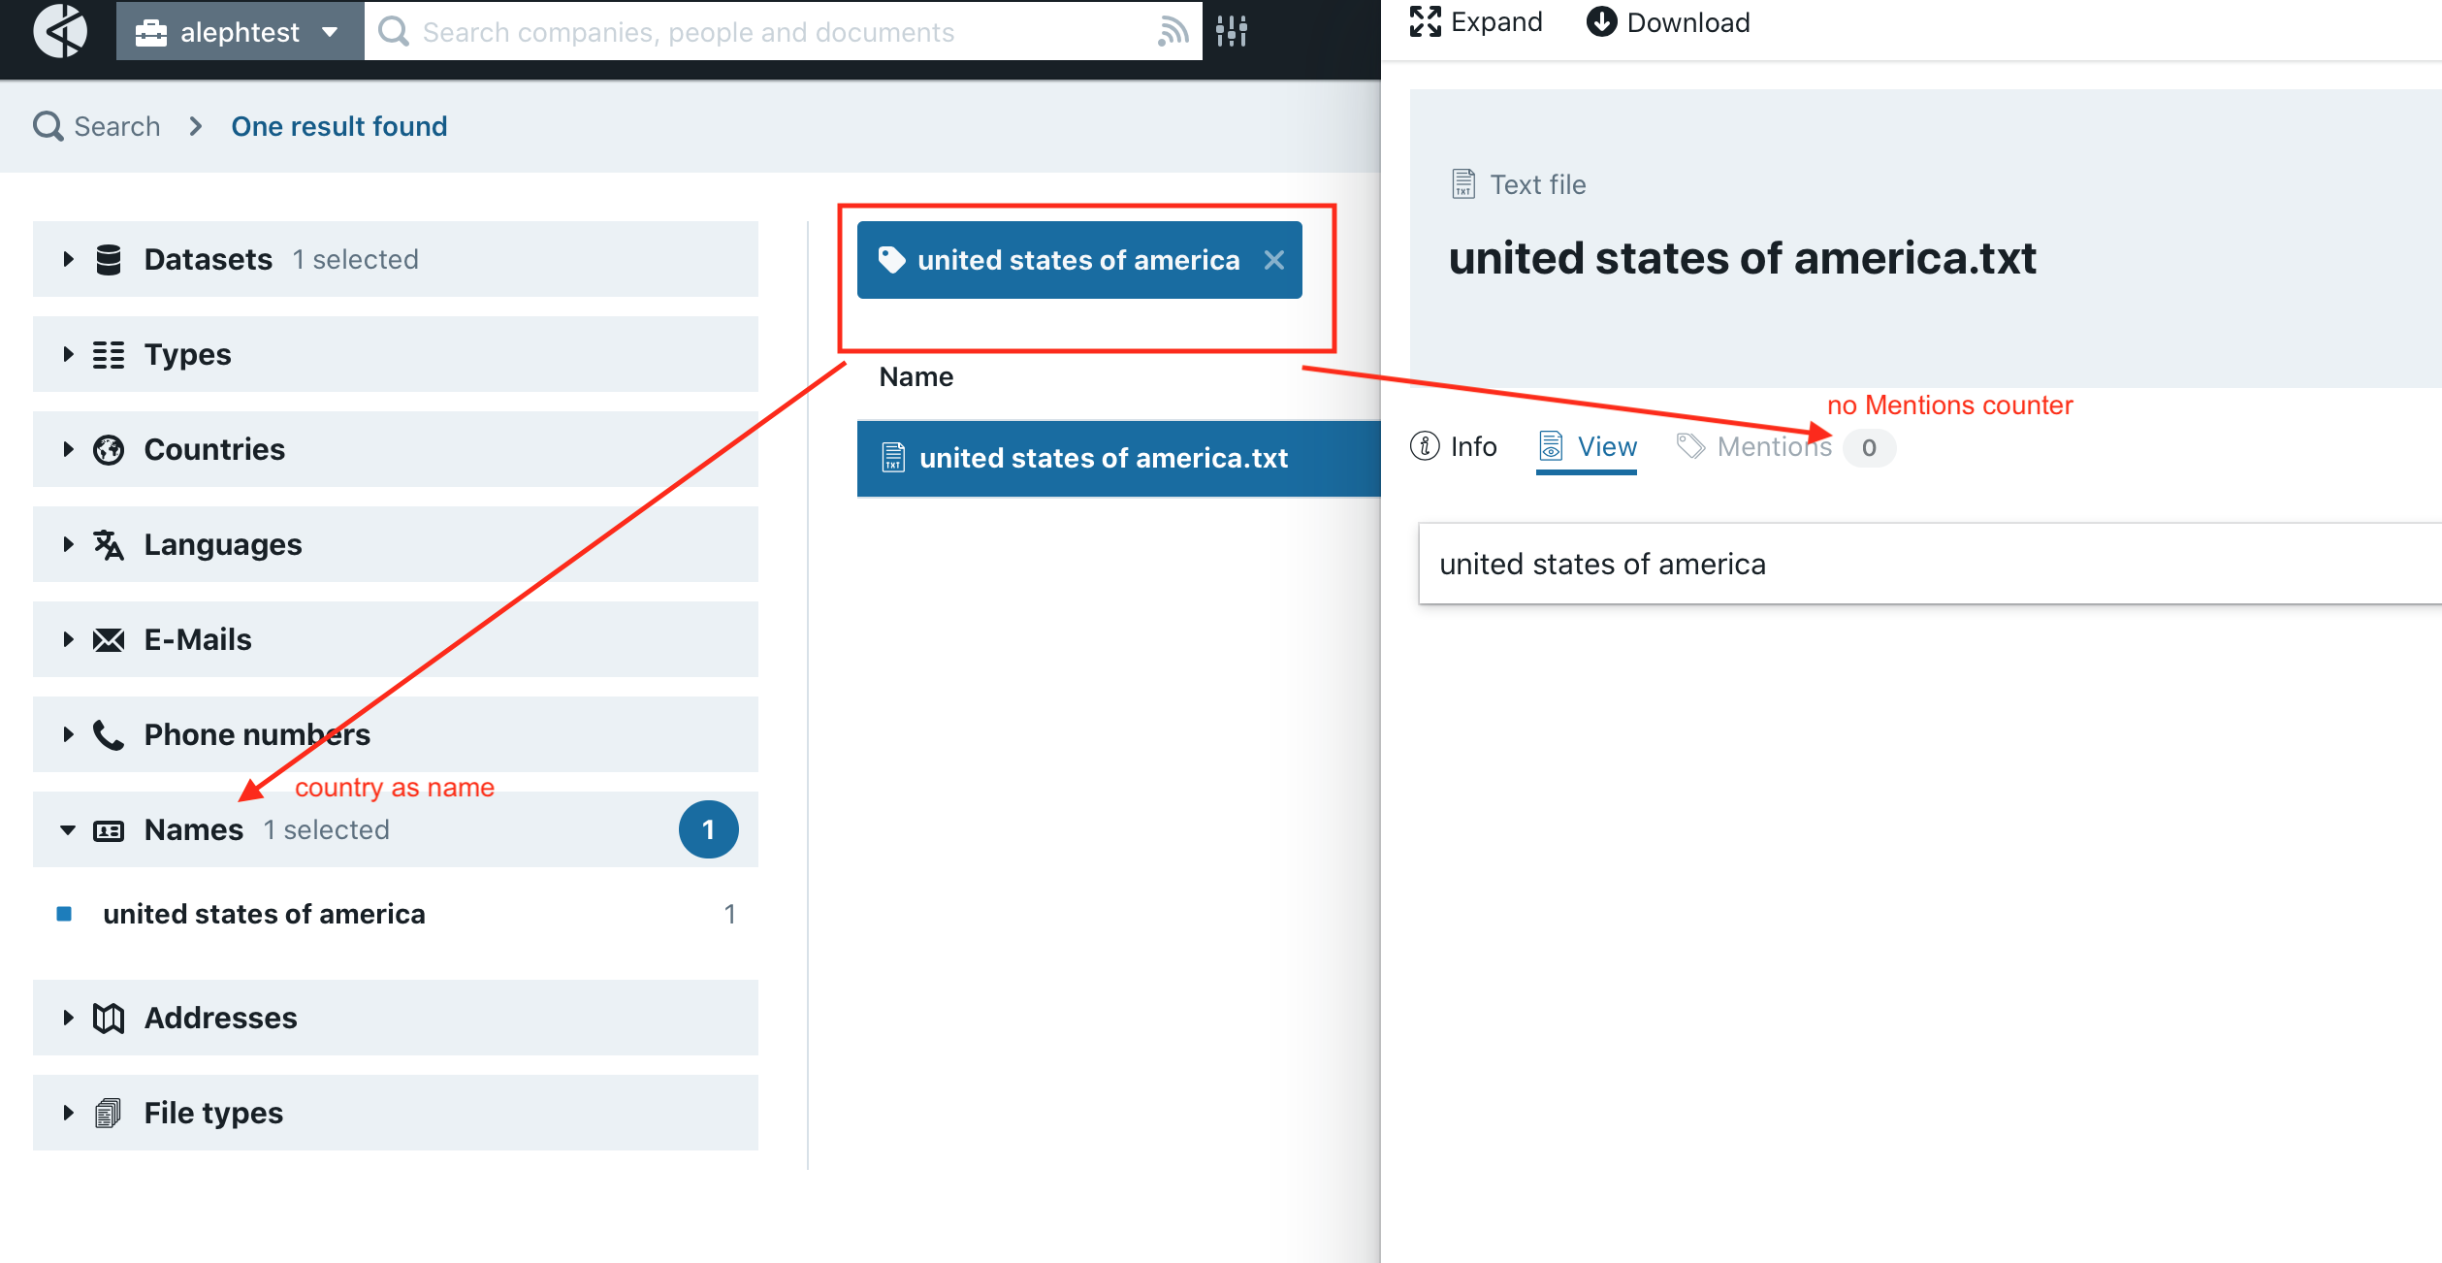Screen dimensions: 2442x1263
Task: Click the ID card icon beside Names
Action: (x=109, y=829)
